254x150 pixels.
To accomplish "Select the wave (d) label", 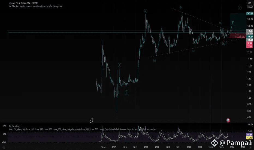I will [x=221, y=23].
